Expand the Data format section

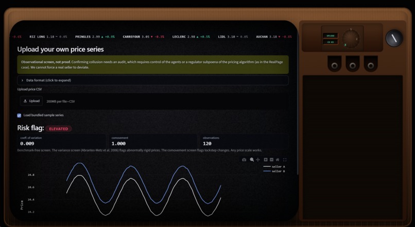(x=153, y=80)
